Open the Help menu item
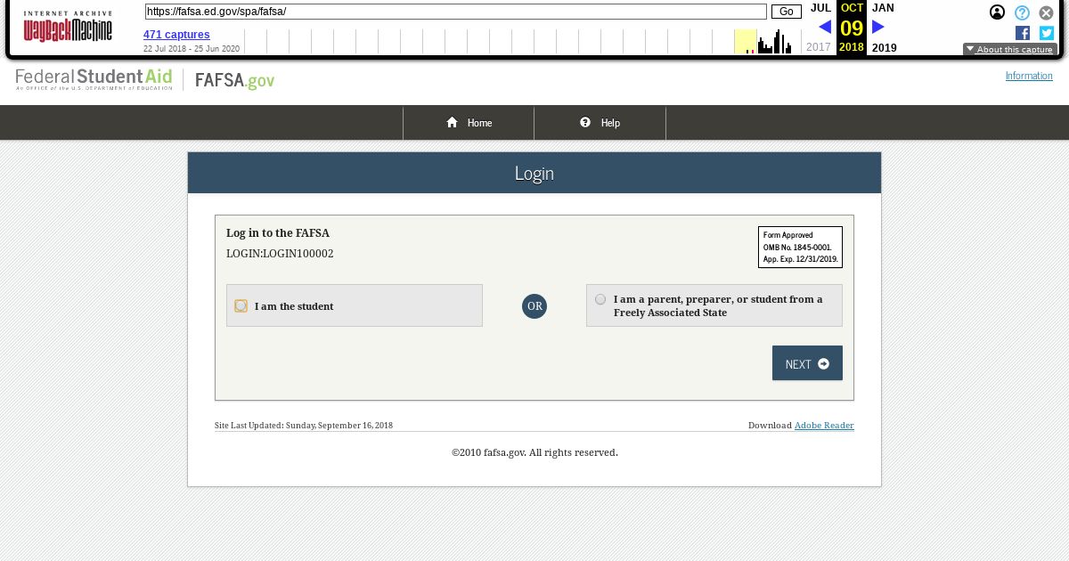Screen dimensions: 1069x561 pos(600,123)
